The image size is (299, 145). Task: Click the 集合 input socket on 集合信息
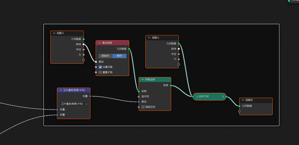[96, 62]
